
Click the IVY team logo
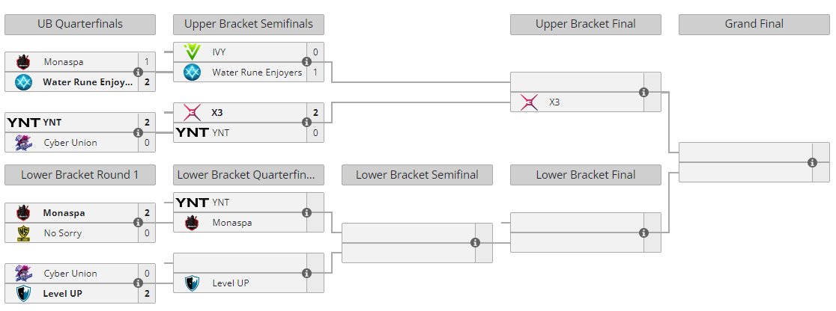click(193, 52)
